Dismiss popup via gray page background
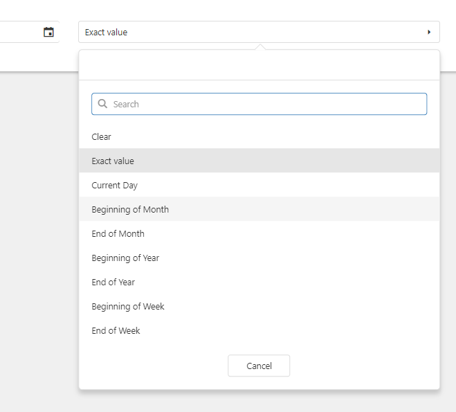Screen dimensions: 456x412 38,233
